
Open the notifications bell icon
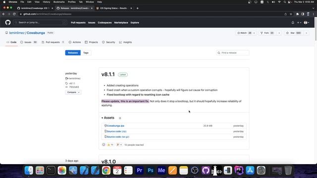click(293, 23)
